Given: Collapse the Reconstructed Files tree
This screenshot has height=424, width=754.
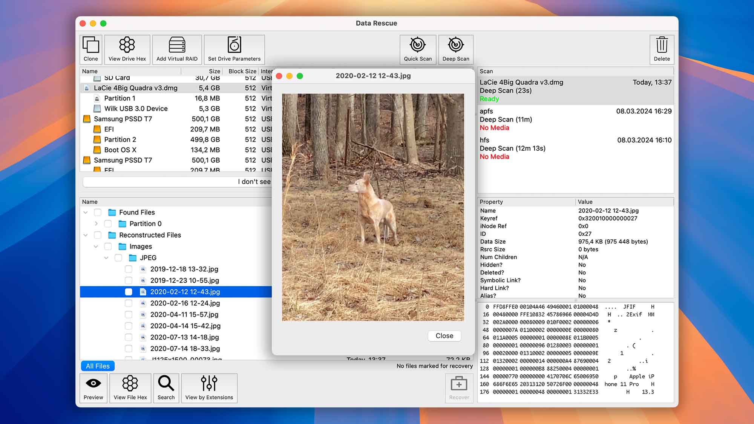Looking at the screenshot, I should click(86, 235).
